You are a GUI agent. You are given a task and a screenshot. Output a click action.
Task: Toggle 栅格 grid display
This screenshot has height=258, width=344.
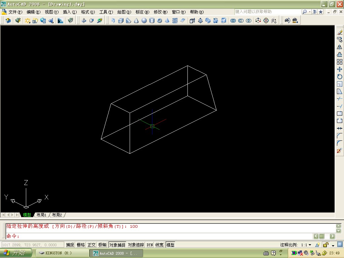[81, 245]
